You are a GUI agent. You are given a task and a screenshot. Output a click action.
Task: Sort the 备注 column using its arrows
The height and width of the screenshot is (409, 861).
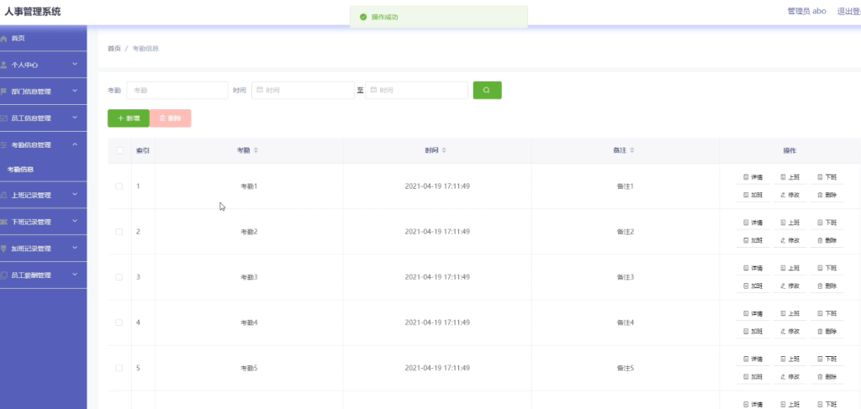[632, 150]
